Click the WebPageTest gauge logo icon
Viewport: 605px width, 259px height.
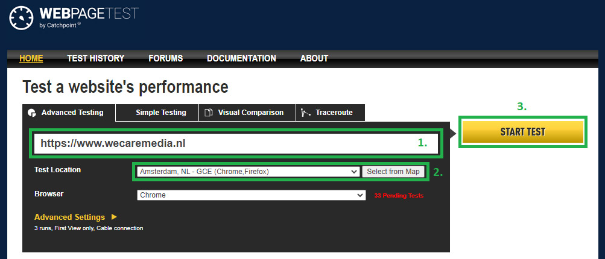click(21, 18)
